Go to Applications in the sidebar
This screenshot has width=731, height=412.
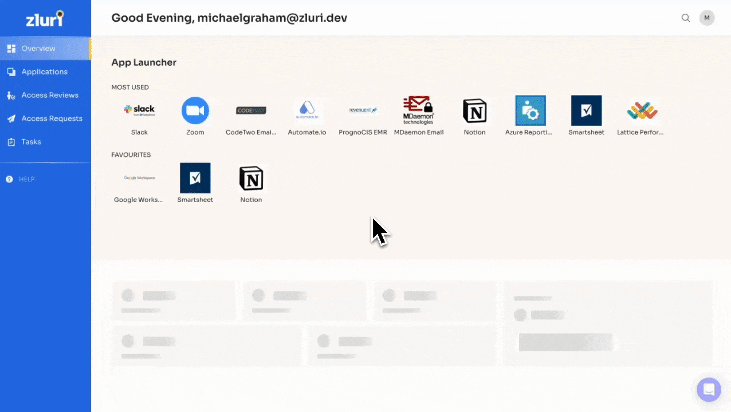45,72
